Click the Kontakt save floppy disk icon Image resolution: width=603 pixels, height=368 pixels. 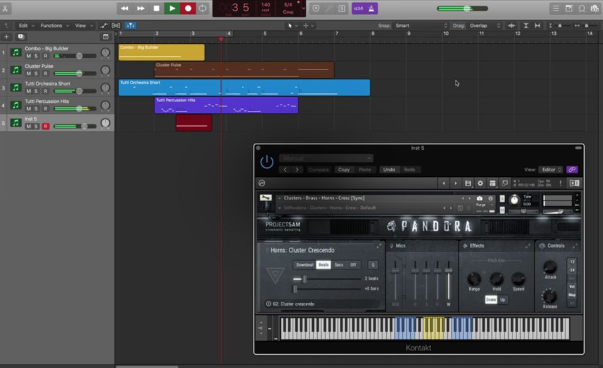[x=468, y=183]
